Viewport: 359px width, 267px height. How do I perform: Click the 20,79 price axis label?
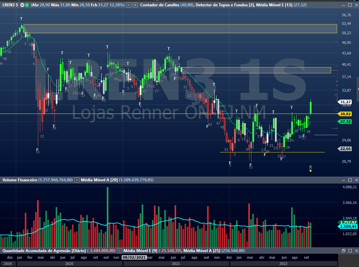pos(346,161)
